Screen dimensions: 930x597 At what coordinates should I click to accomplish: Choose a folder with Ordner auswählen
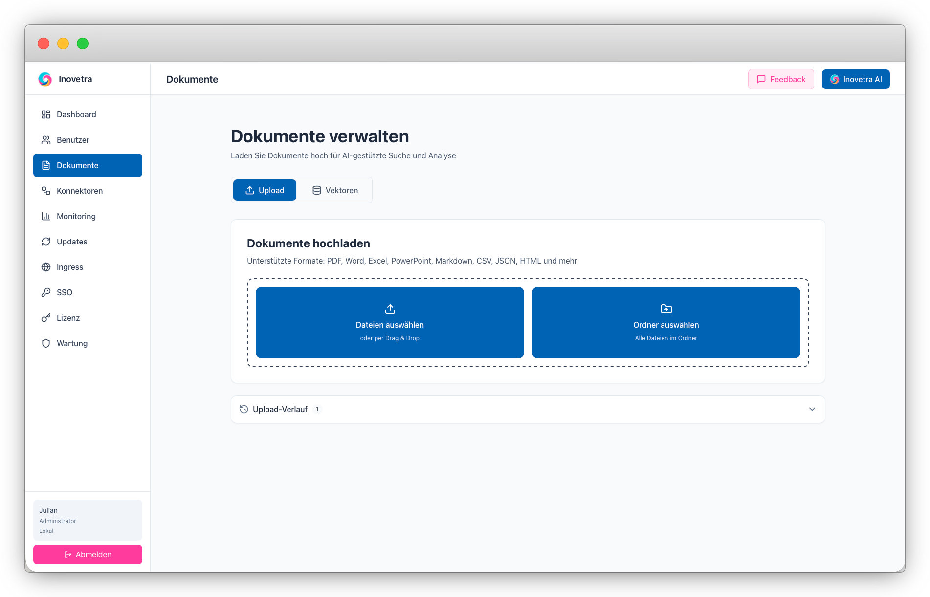(666, 323)
